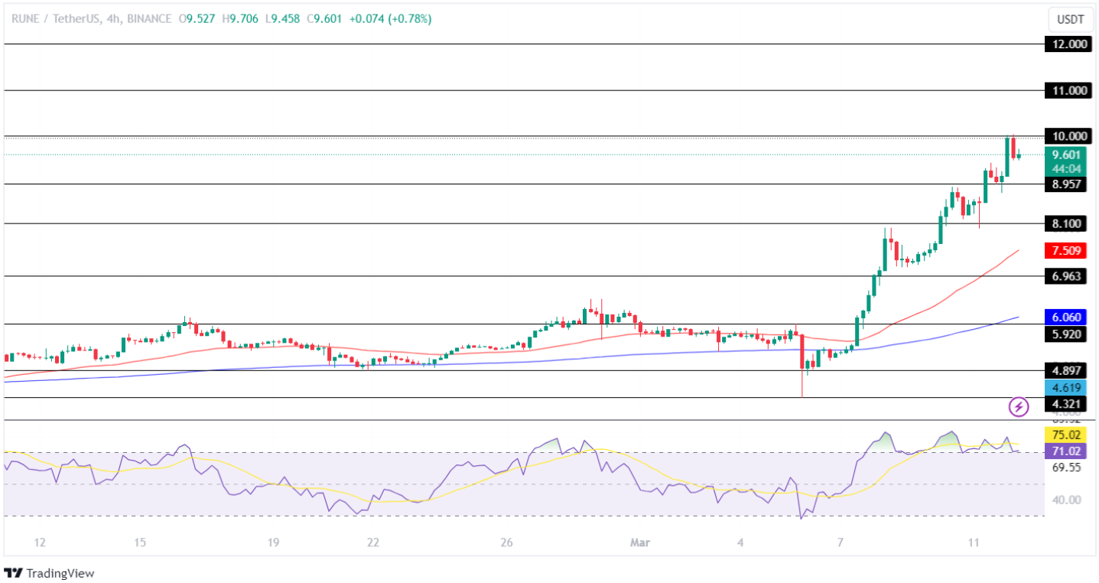Image resolution: width=1099 pixels, height=583 pixels.
Task: Open the TradingView logo link
Action: pyautogui.click(x=48, y=573)
